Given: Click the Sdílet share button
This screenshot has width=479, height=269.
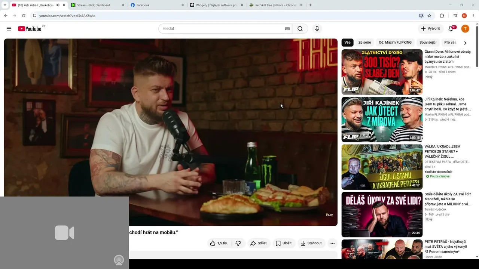Looking at the screenshot, I should pyautogui.click(x=259, y=243).
